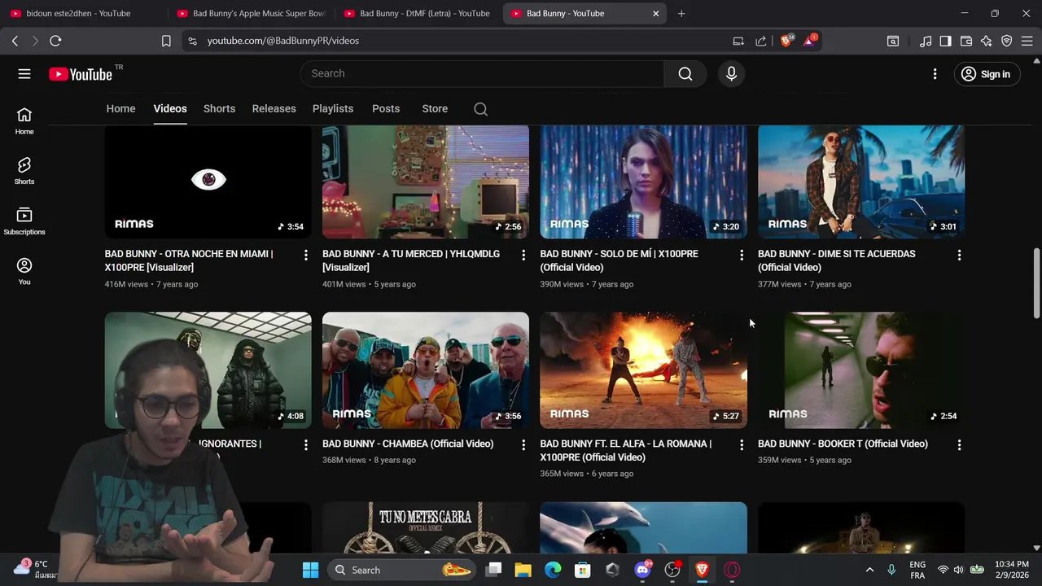The width and height of the screenshot is (1042, 586).
Task: Select the Videos channel tab
Action: (170, 109)
